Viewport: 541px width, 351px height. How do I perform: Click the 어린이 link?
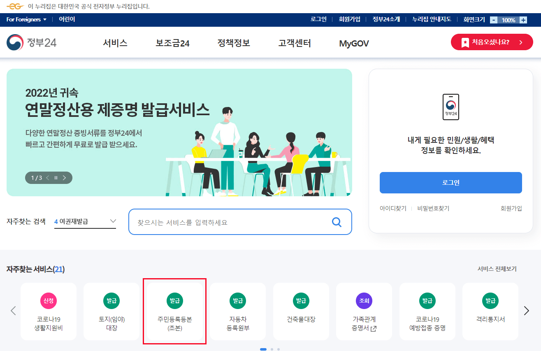(67, 19)
